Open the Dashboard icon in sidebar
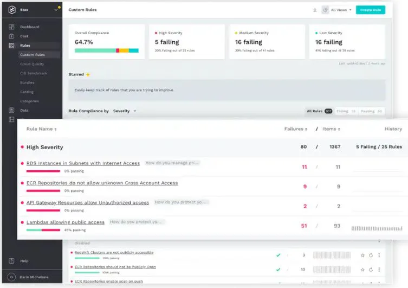Screen dimensions: 408x288 tap(11, 27)
